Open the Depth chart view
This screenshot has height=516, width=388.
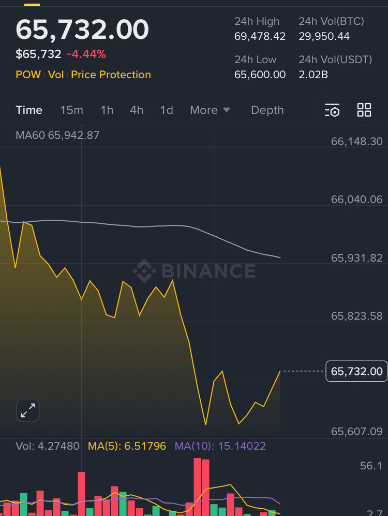267,110
